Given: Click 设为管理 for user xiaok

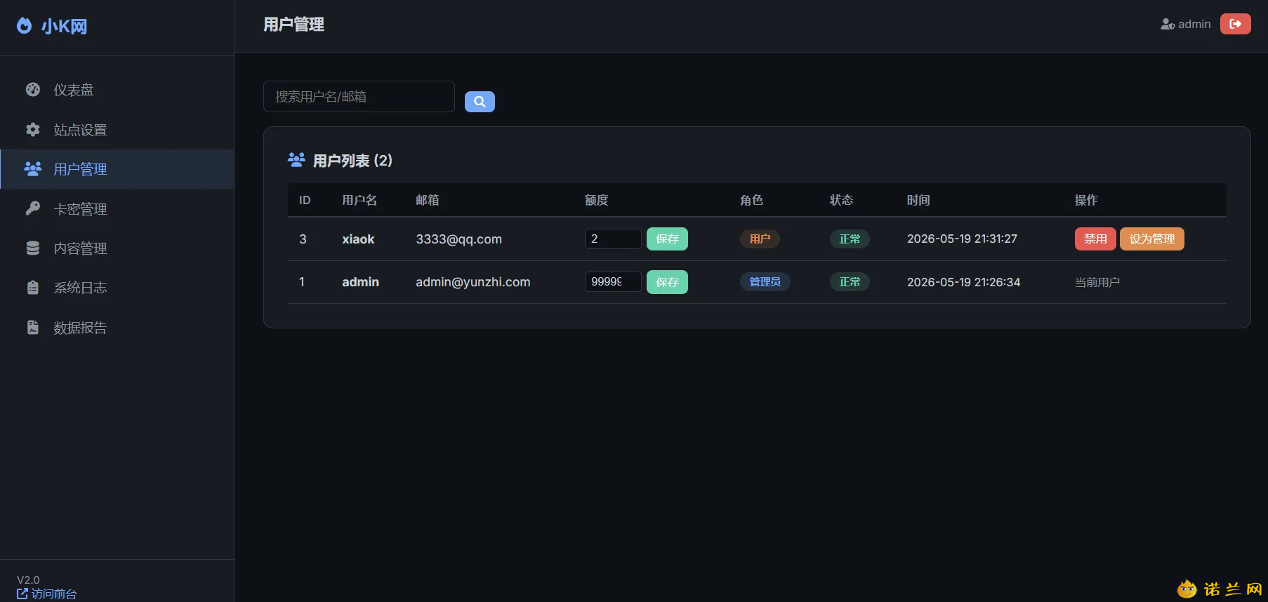Looking at the screenshot, I should click(x=1152, y=239).
